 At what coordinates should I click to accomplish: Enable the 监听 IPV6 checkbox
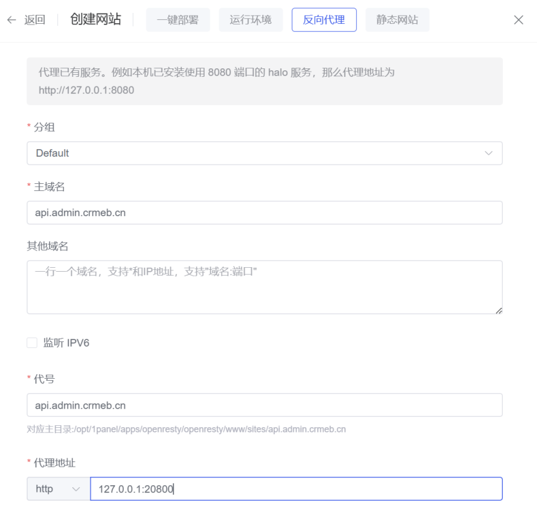[x=32, y=343]
